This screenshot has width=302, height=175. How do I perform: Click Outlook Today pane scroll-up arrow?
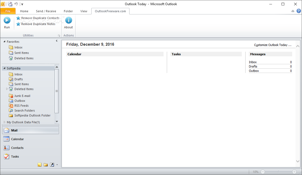(298, 46)
